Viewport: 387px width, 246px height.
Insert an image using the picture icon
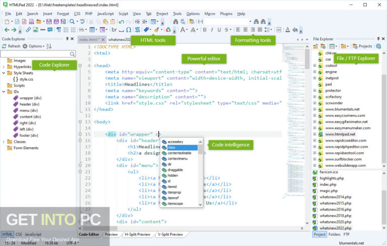tap(36, 30)
